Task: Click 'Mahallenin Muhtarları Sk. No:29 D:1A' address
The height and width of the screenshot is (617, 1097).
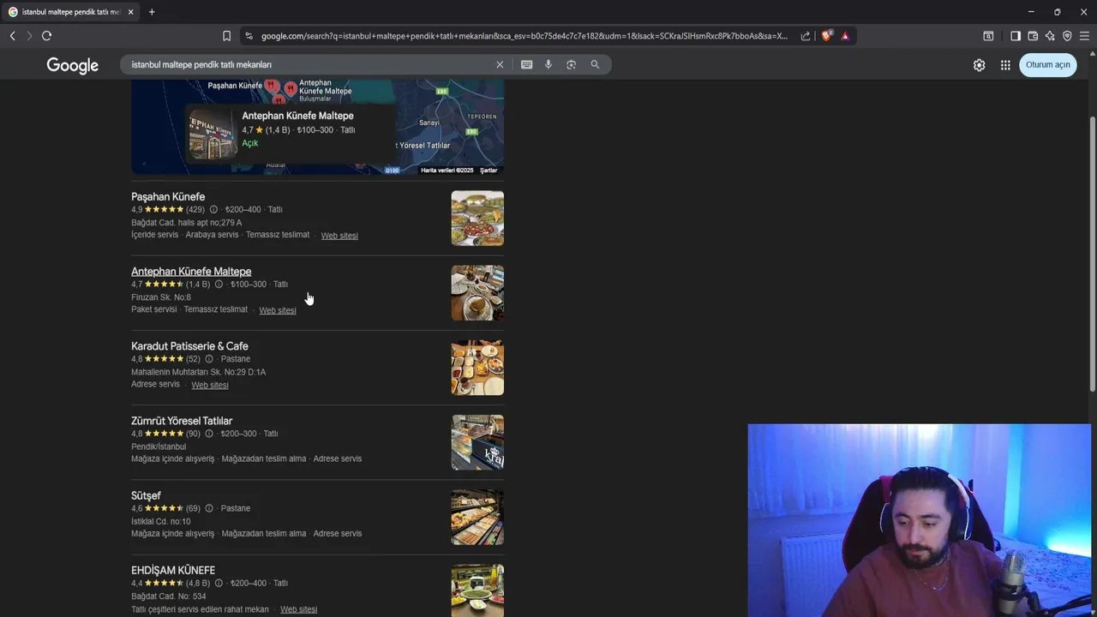Action: click(199, 372)
